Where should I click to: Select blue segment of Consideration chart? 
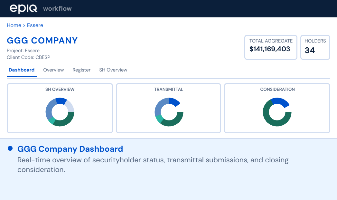pyautogui.click(x=281, y=101)
